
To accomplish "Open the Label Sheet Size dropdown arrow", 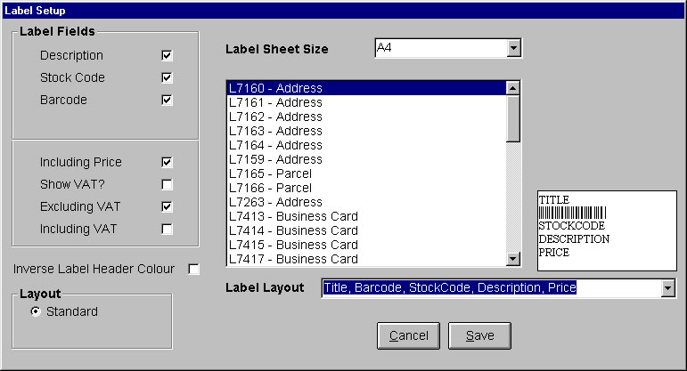I will (513, 48).
